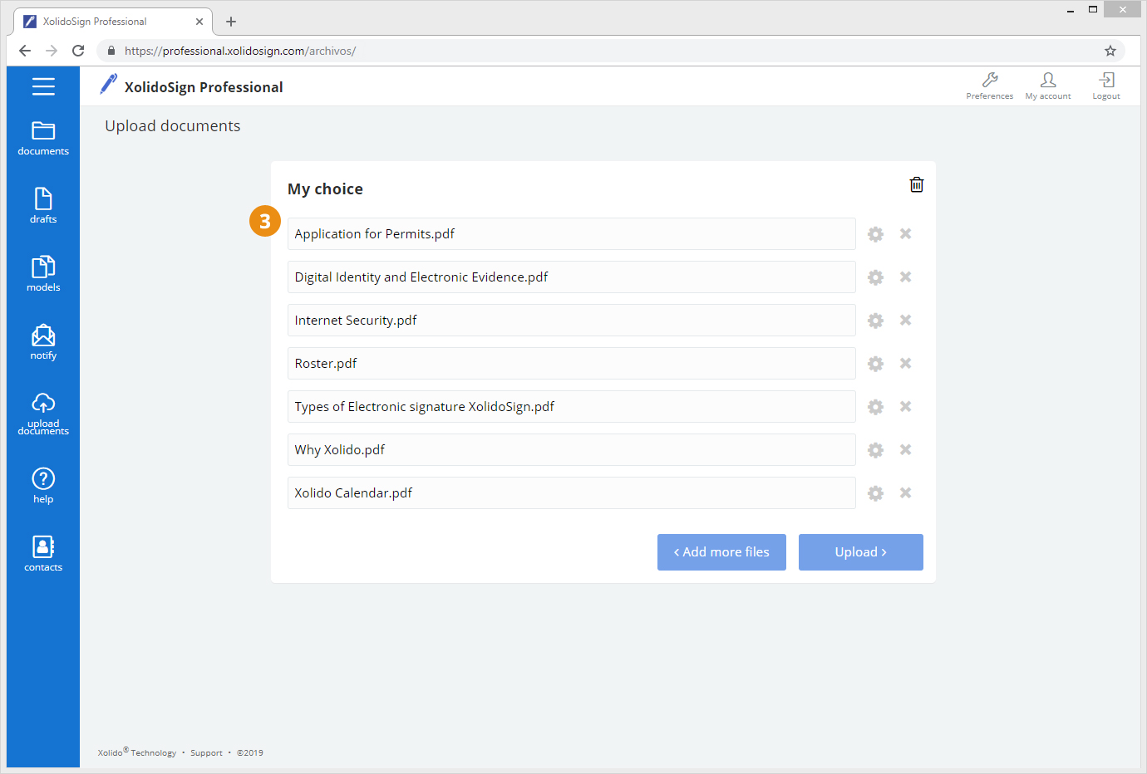Click the XolidoSign Professional logo
Viewport: 1147px width, 774px height.
click(x=191, y=86)
